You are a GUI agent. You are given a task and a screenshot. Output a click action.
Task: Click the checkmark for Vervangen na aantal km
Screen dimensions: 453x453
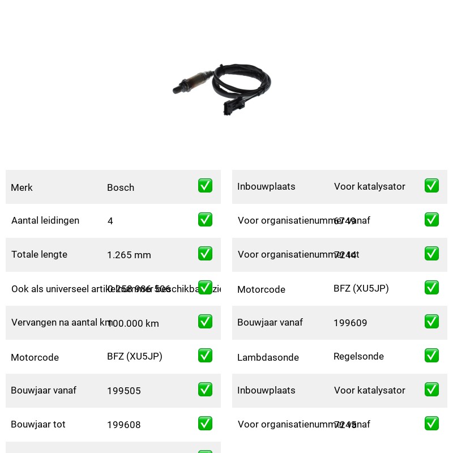coord(205,322)
